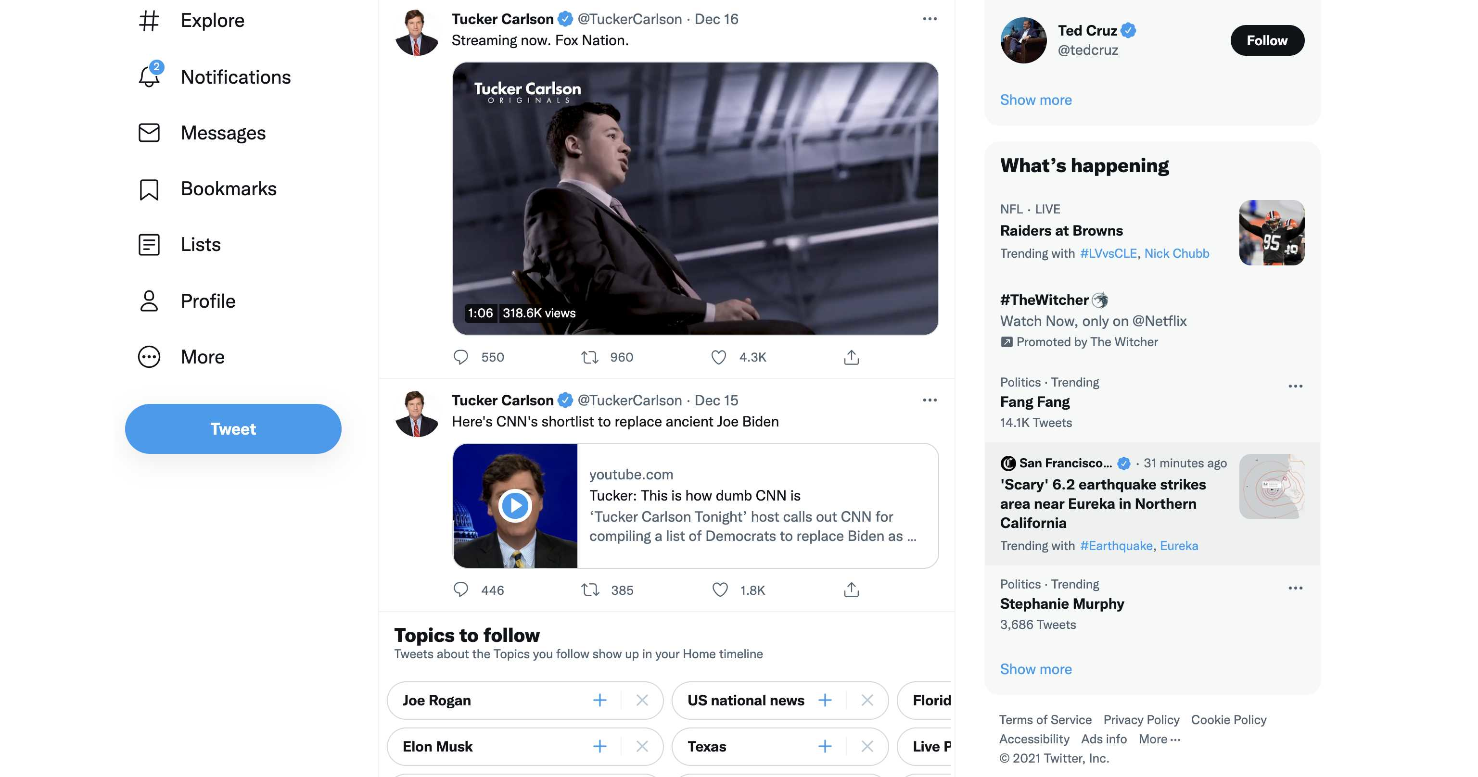1478x777 pixels.
Task: Open Ted Cruz profile picture
Action: 1024,40
